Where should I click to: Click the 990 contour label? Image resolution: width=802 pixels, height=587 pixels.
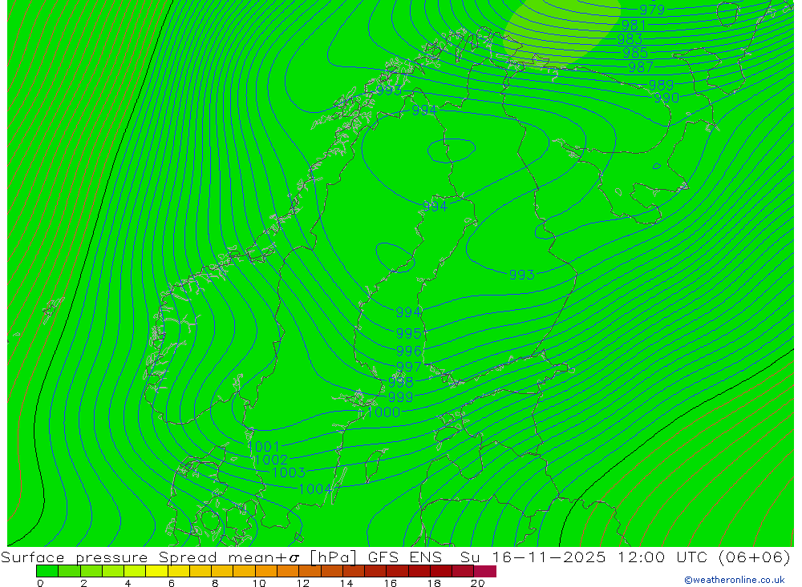pyautogui.click(x=666, y=98)
